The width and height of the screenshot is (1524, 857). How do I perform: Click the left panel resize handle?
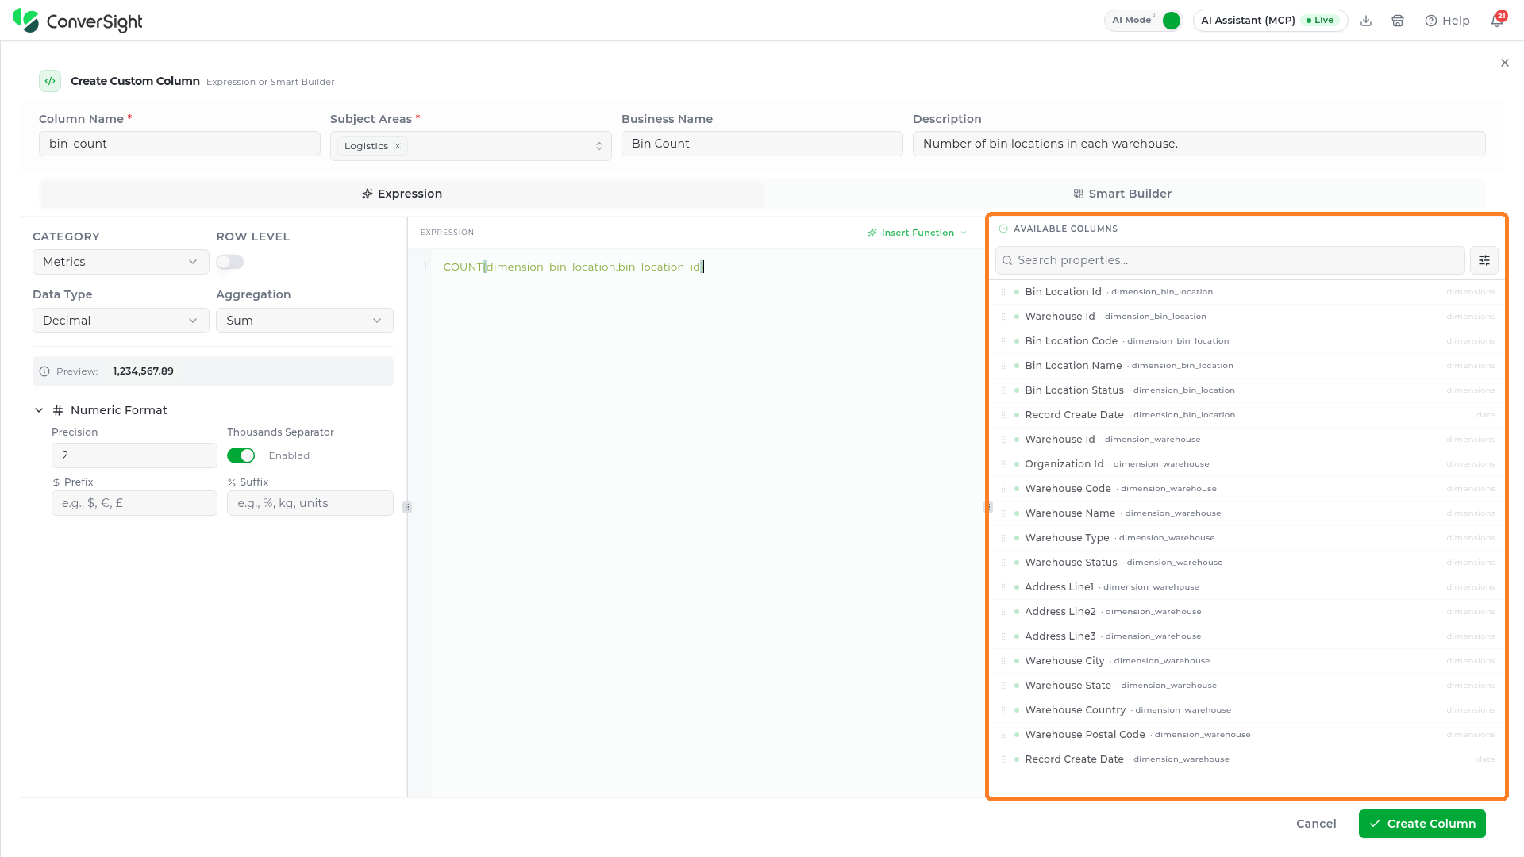click(x=407, y=507)
